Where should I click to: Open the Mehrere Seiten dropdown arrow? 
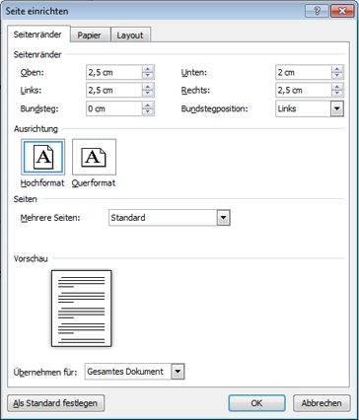tap(223, 218)
